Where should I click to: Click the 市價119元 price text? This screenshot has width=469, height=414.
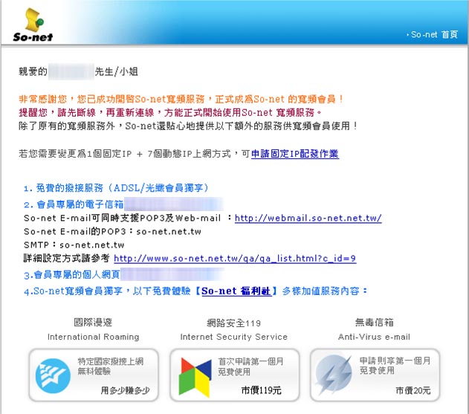(261, 390)
